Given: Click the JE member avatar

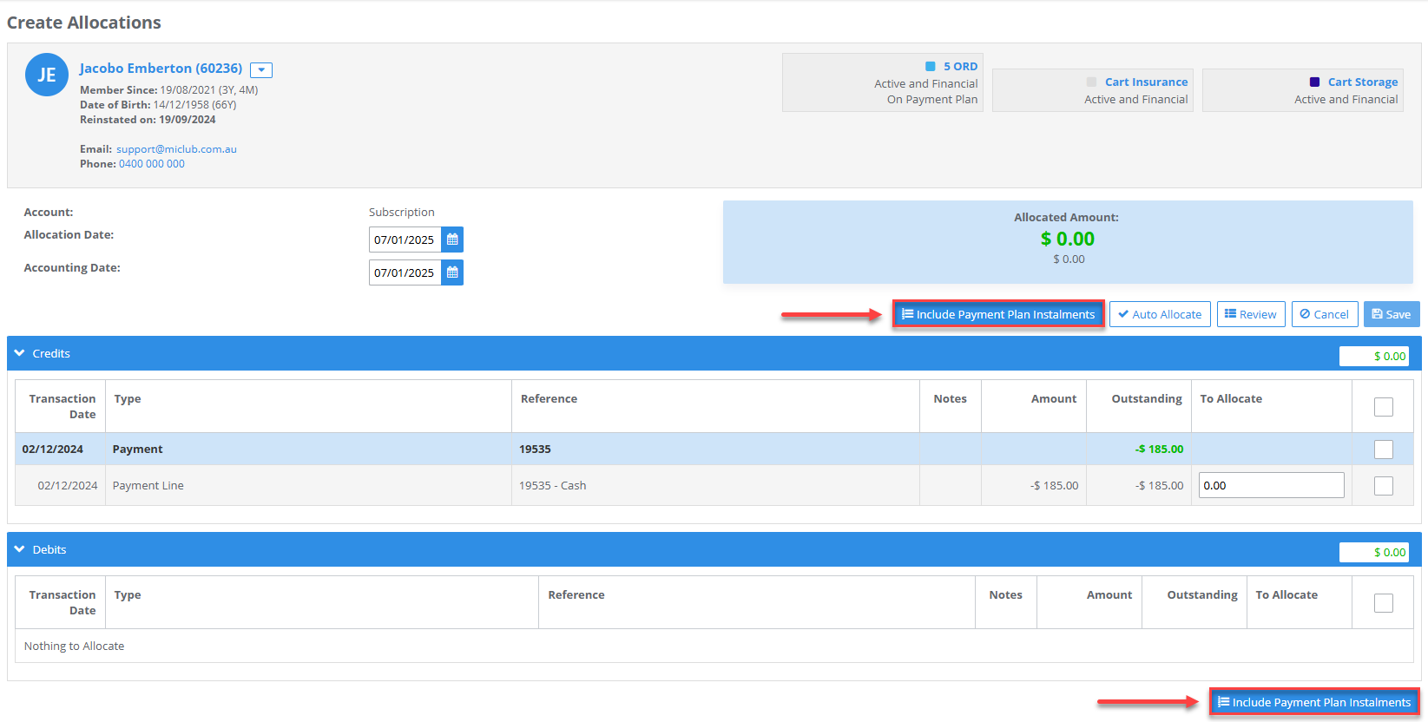Looking at the screenshot, I should click(x=47, y=75).
